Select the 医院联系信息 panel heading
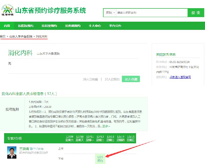205x164 pixels. [x=166, y=55]
